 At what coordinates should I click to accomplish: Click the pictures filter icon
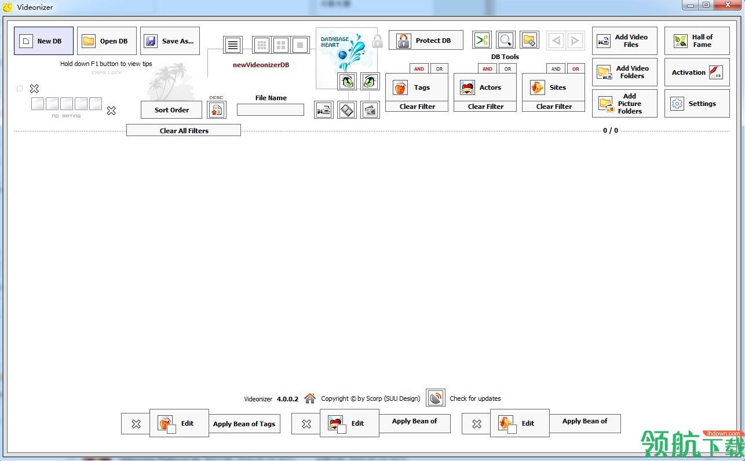click(x=370, y=110)
